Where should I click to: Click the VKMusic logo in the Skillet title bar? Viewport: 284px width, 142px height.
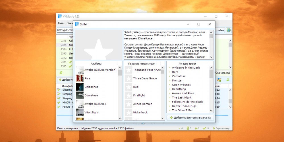coord(77,24)
